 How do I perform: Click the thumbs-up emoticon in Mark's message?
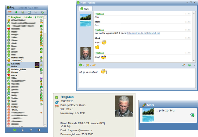pos(97,47)
